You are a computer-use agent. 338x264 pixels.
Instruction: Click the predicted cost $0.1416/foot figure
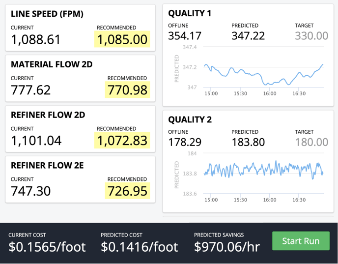click(140, 246)
